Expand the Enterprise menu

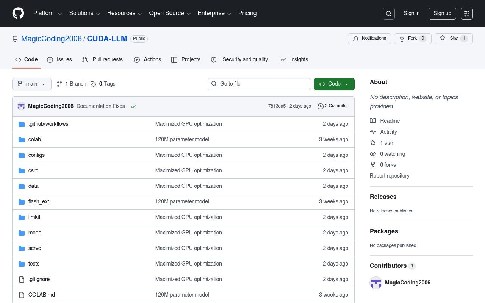214,13
